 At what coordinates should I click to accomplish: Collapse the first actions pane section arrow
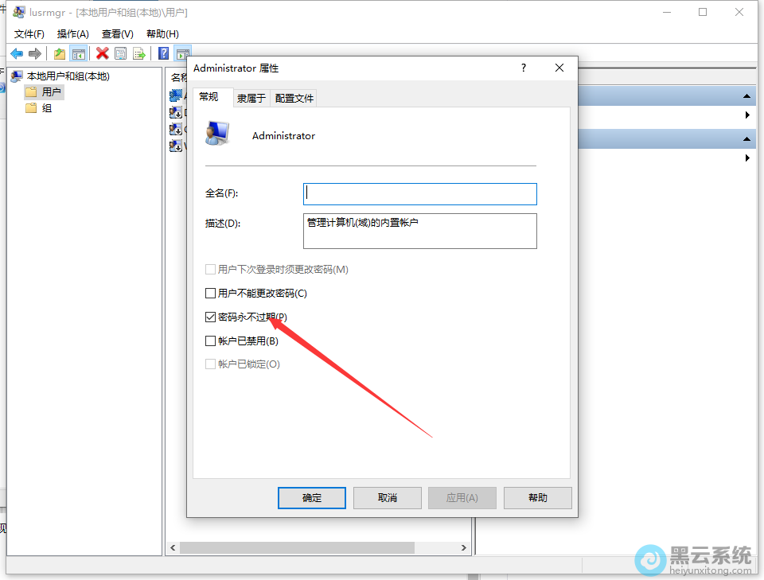pyautogui.click(x=746, y=96)
